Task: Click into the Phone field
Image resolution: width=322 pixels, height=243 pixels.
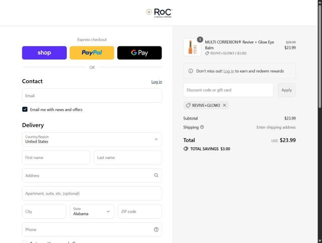Action: coord(92,229)
